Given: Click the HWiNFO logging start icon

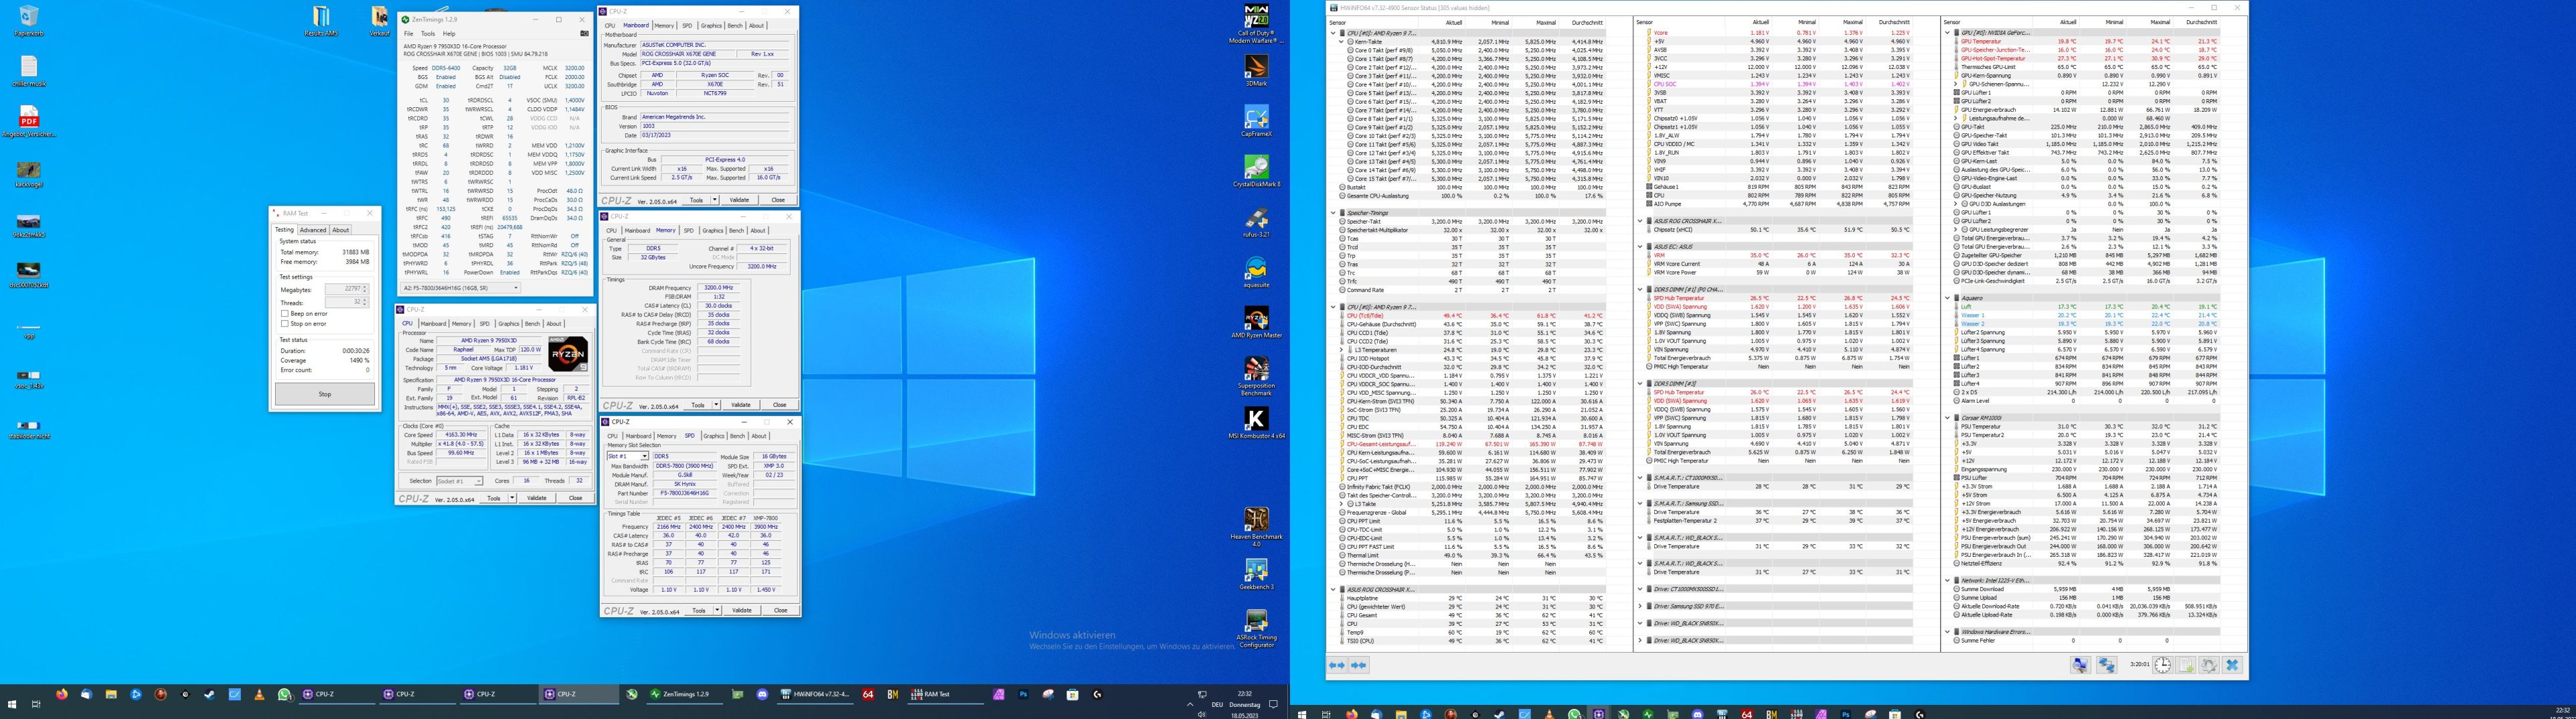Looking at the screenshot, I should point(2186,665).
